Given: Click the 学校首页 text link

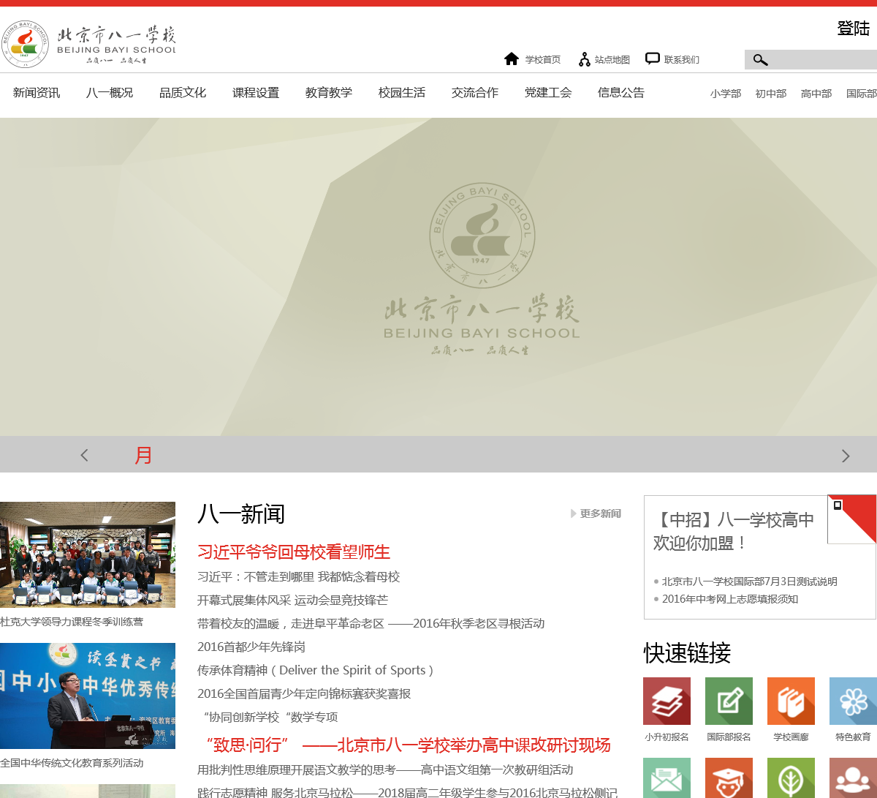Looking at the screenshot, I should (543, 60).
